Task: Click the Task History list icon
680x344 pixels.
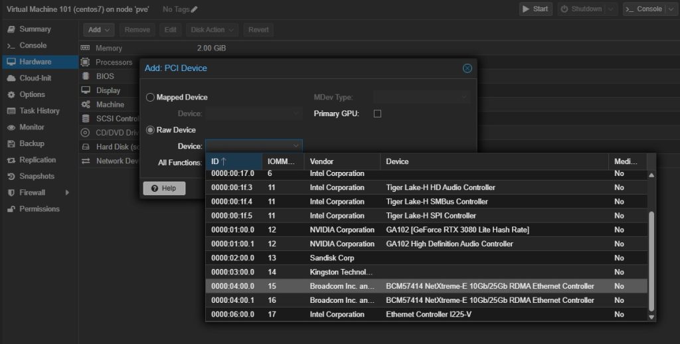Action: click(11, 111)
